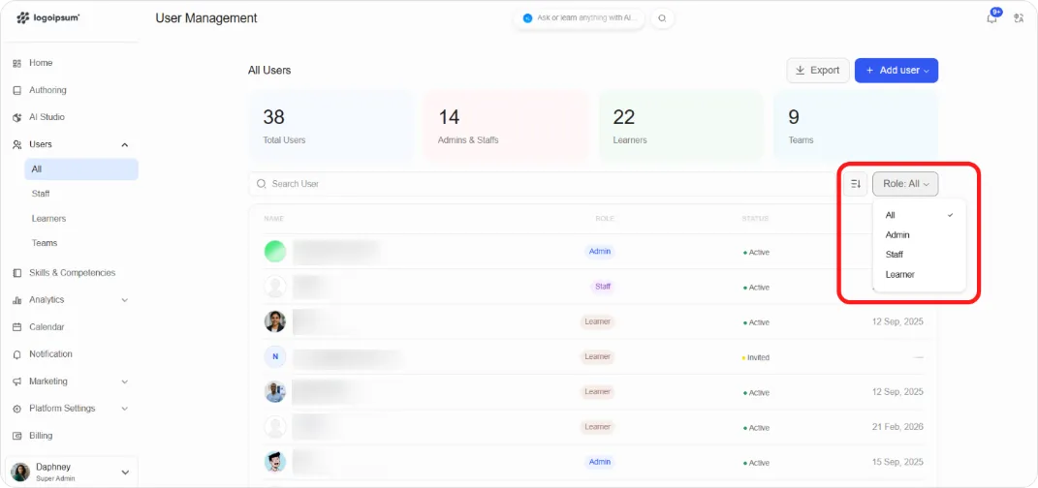Screen dimensions: 1038x488
Task: Click the Export button
Action: (818, 70)
